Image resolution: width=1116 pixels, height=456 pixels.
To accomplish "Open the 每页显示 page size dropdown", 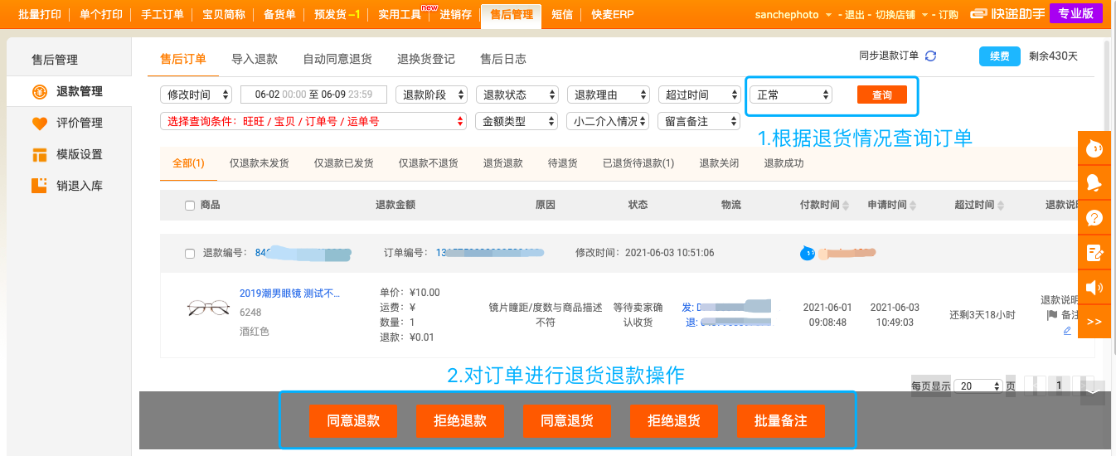I will (978, 386).
